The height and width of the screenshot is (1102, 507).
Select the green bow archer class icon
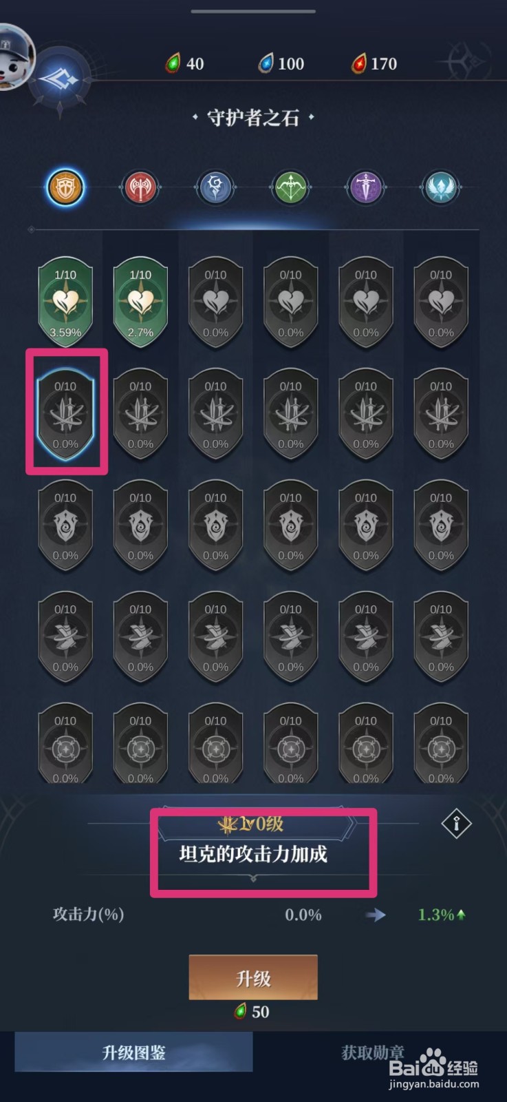tap(290, 187)
